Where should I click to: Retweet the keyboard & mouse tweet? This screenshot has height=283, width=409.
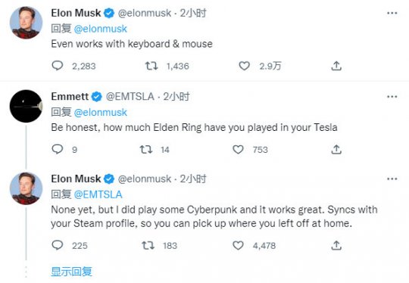pos(151,66)
